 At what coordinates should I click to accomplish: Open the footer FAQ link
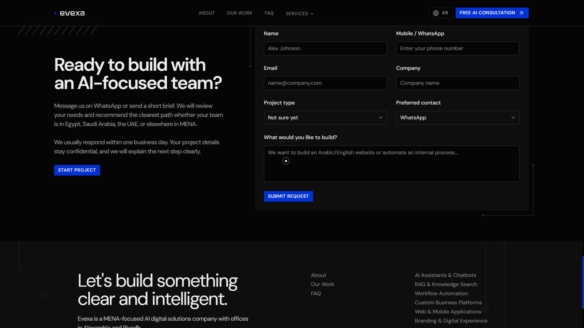point(316,293)
